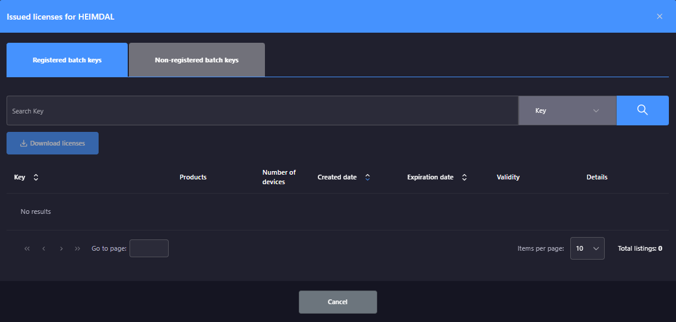This screenshot has height=322, width=676.
Task: Open Items per page dropdown
Action: click(x=587, y=248)
